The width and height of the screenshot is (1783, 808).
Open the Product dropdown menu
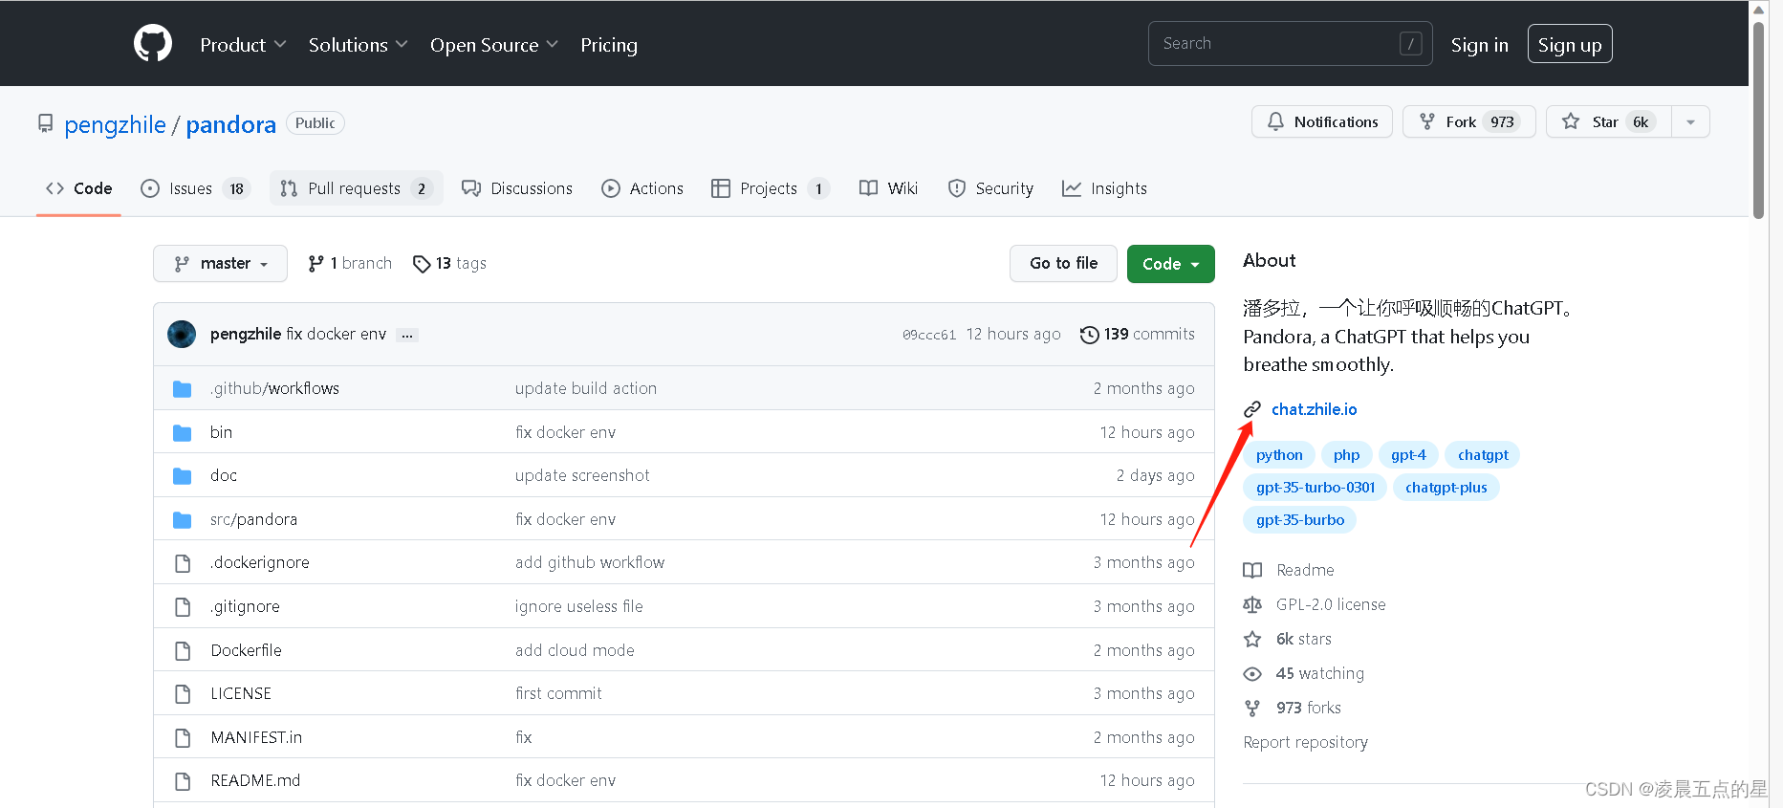tap(243, 45)
